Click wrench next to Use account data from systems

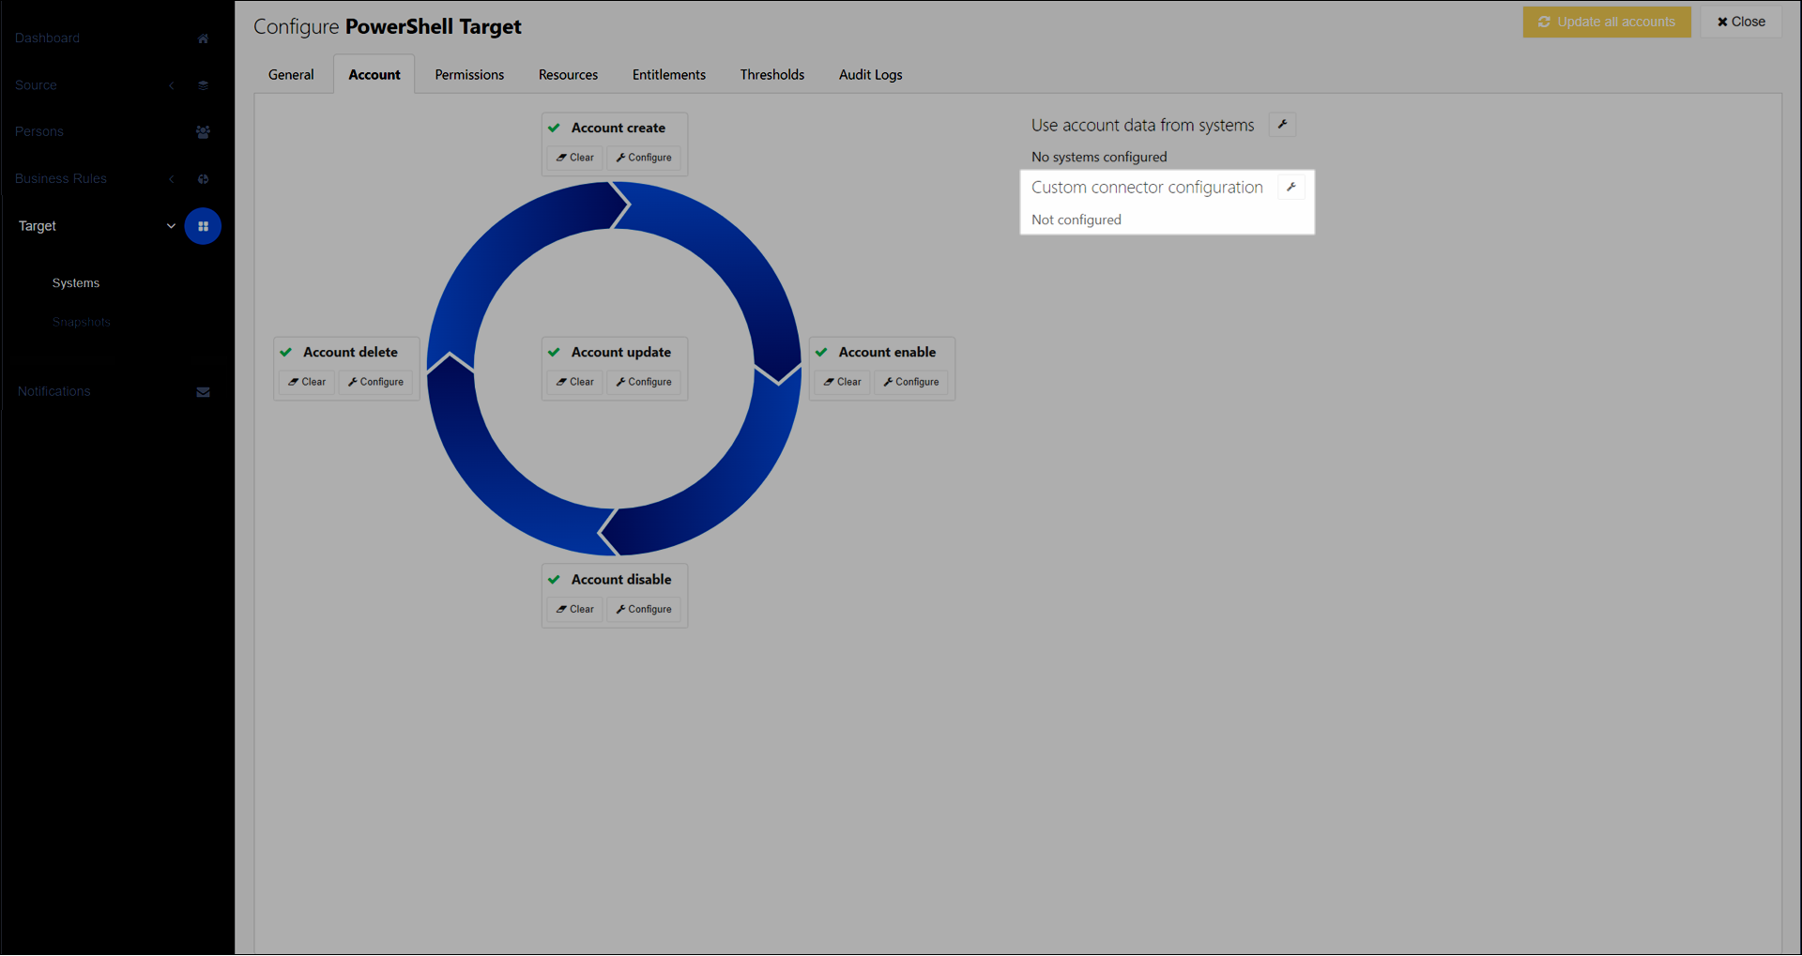1282,124
